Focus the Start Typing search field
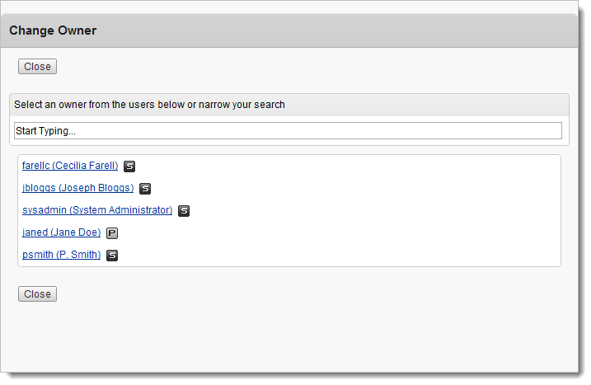The width and height of the screenshot is (591, 385). point(288,131)
